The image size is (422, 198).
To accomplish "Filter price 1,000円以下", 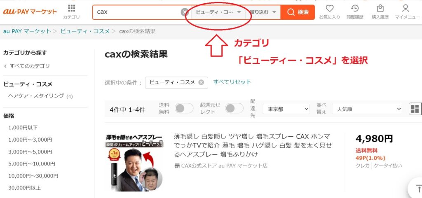I will coord(23,128).
